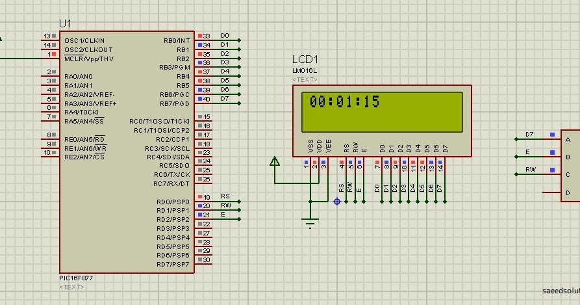Click the RB3/PGM pin name
Viewport: 580px width, 305px height.
(x=174, y=68)
